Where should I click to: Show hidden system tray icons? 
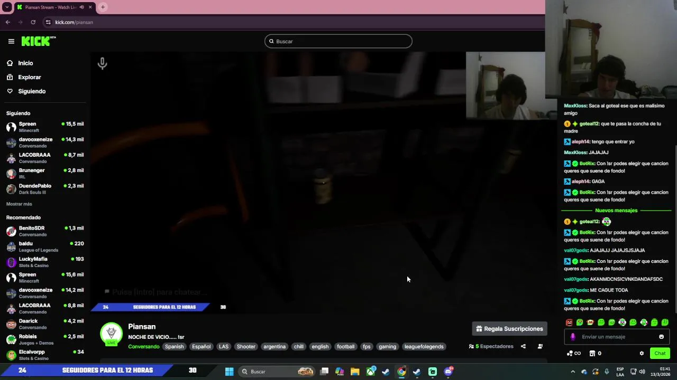pyautogui.click(x=573, y=372)
